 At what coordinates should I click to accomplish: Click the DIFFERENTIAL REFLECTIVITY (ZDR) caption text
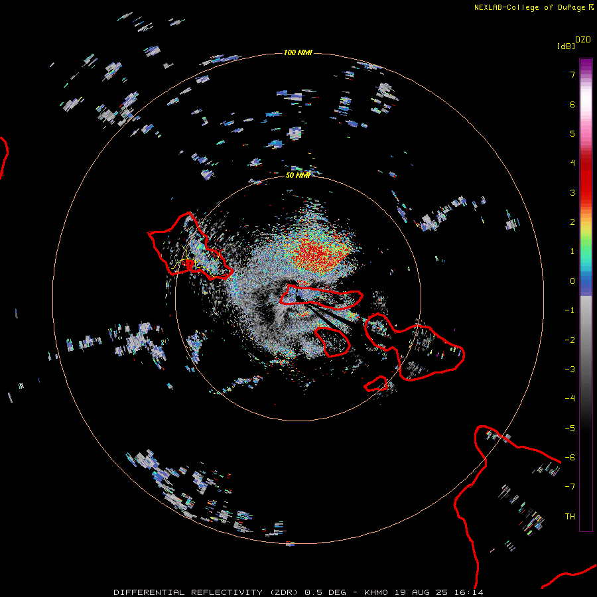[207, 592]
